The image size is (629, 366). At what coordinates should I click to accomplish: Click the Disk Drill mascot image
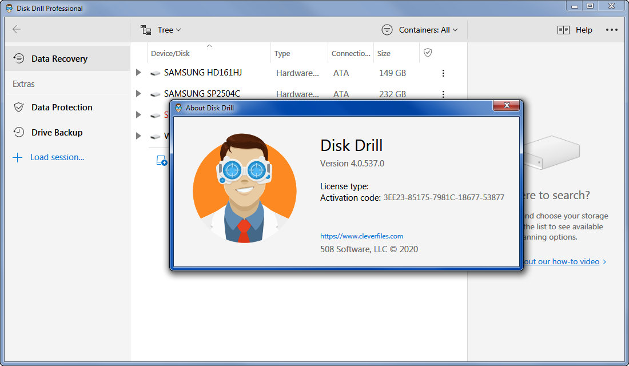click(x=244, y=188)
